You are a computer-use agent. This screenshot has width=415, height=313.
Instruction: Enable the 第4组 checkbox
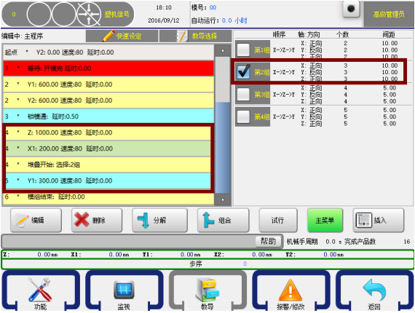pyautogui.click(x=243, y=116)
